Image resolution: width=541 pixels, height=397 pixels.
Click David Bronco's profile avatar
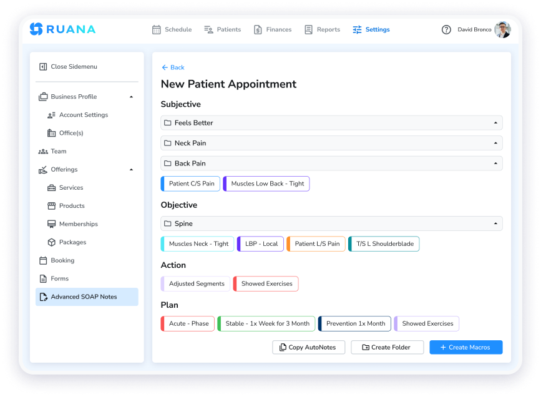(x=502, y=29)
